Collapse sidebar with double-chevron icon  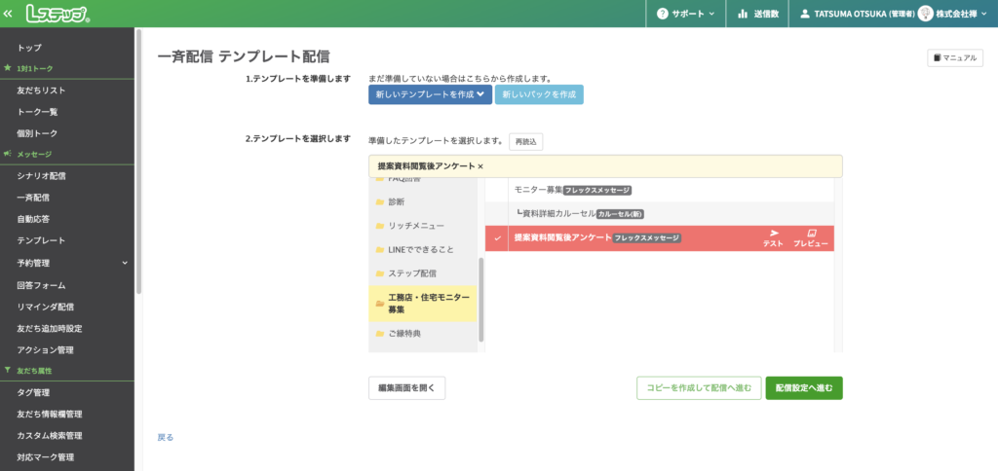tap(9, 14)
